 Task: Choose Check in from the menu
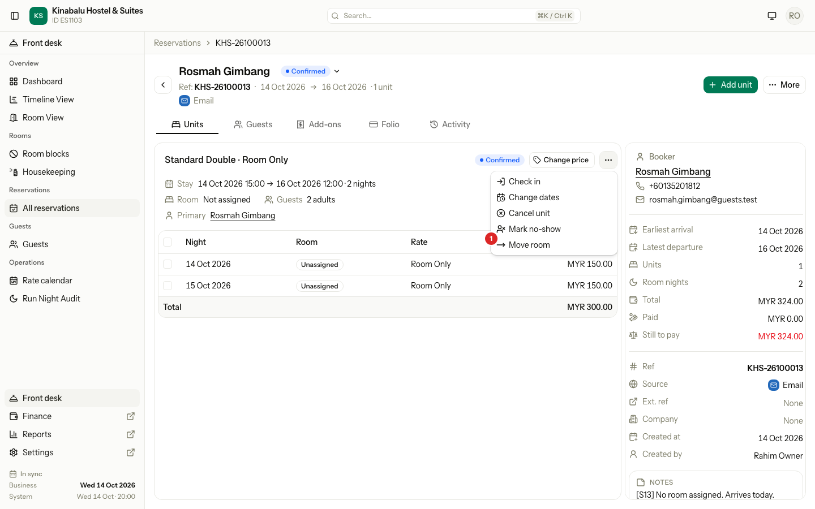click(x=554, y=182)
